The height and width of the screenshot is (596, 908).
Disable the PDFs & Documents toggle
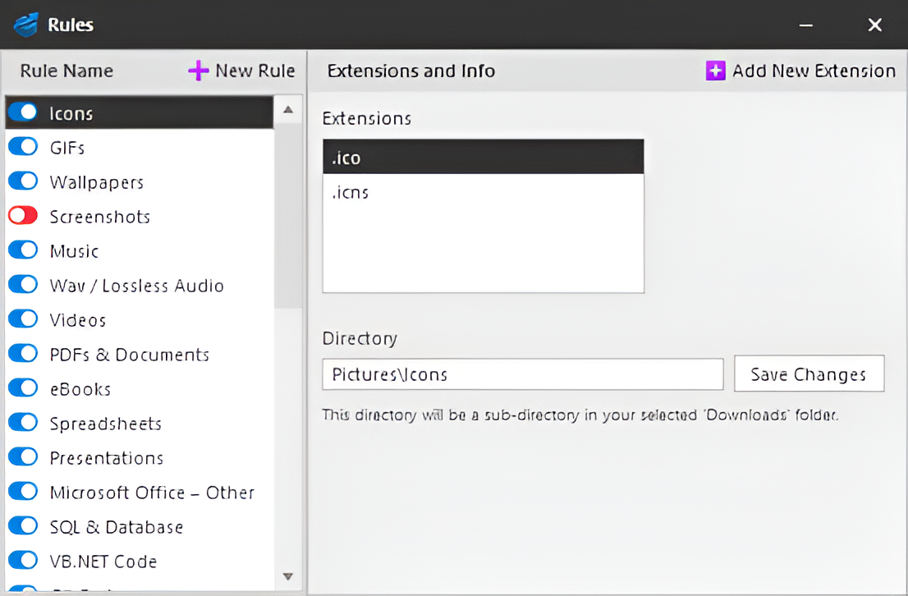coord(23,353)
